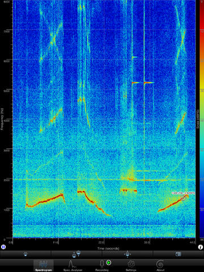This screenshot has width=204, height=272.
Task: Click the 22.0 second time axis mark
Action: [101, 243]
